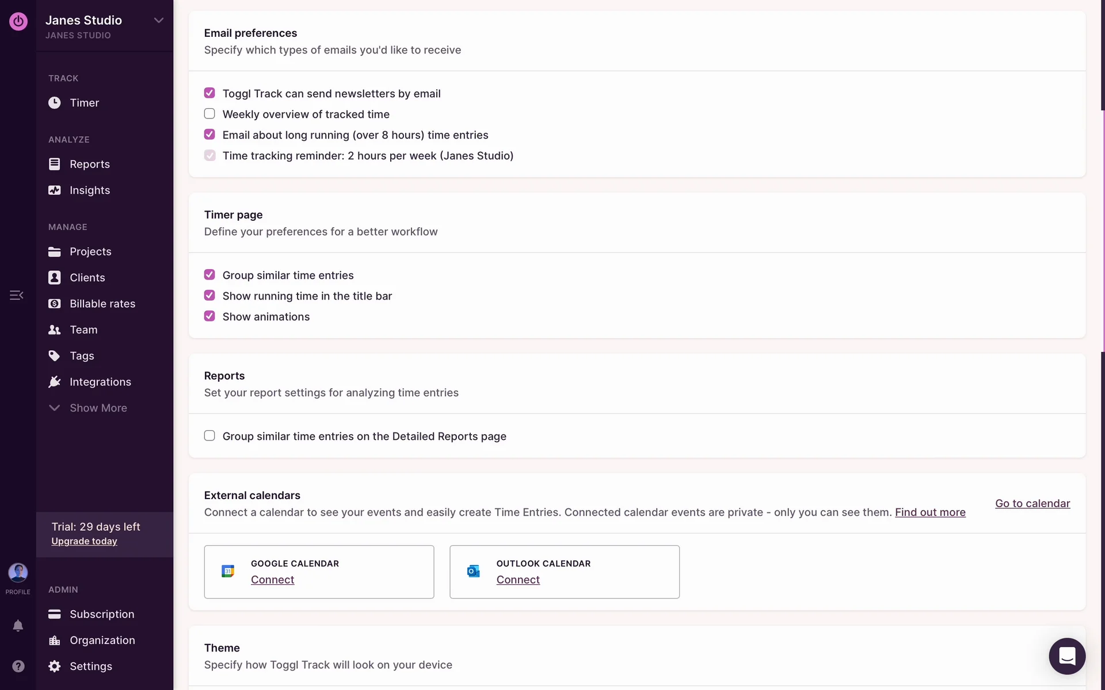Enable grouping on Detailed Reports page
The width and height of the screenshot is (1105, 690).
click(209, 436)
